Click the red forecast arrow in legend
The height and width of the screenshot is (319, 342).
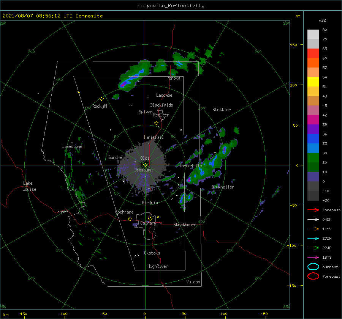tap(313, 210)
